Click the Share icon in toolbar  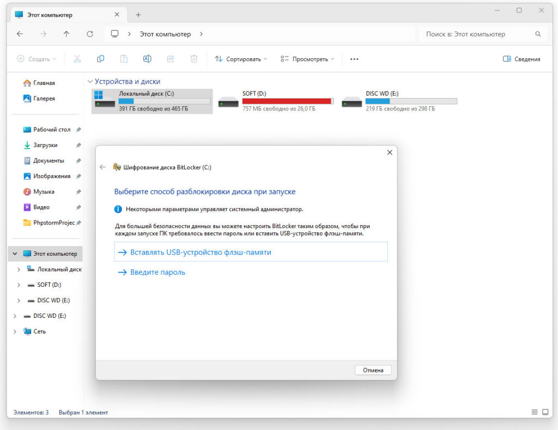[x=171, y=59]
